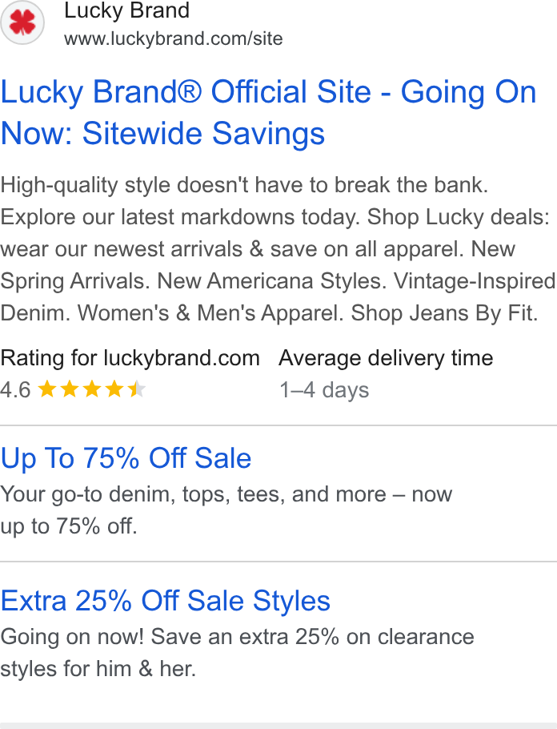Click the Rating for luckybrand.com label
Image resolution: width=557 pixels, height=729 pixels.
click(x=130, y=358)
